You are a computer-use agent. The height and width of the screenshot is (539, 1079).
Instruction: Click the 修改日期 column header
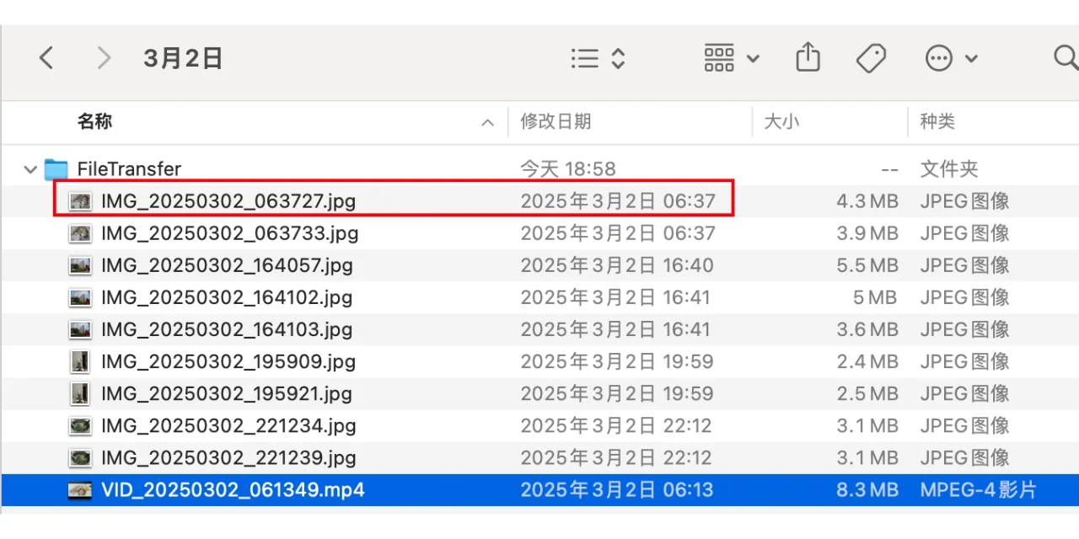coord(556,121)
